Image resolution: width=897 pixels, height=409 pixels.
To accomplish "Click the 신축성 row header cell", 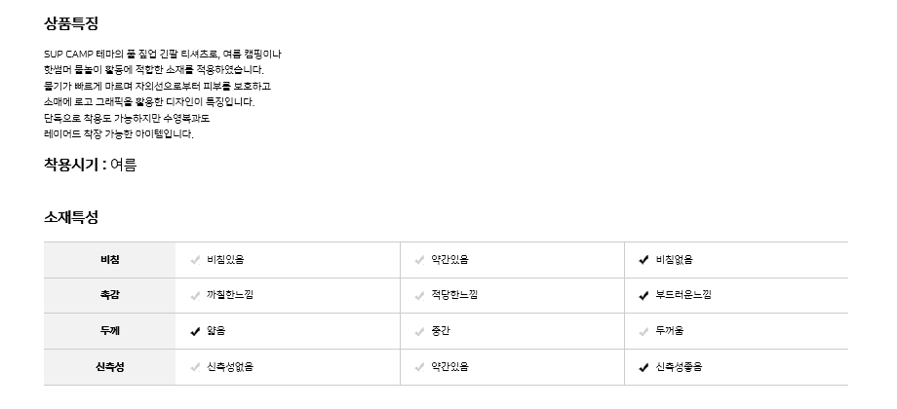I will coord(109,367).
